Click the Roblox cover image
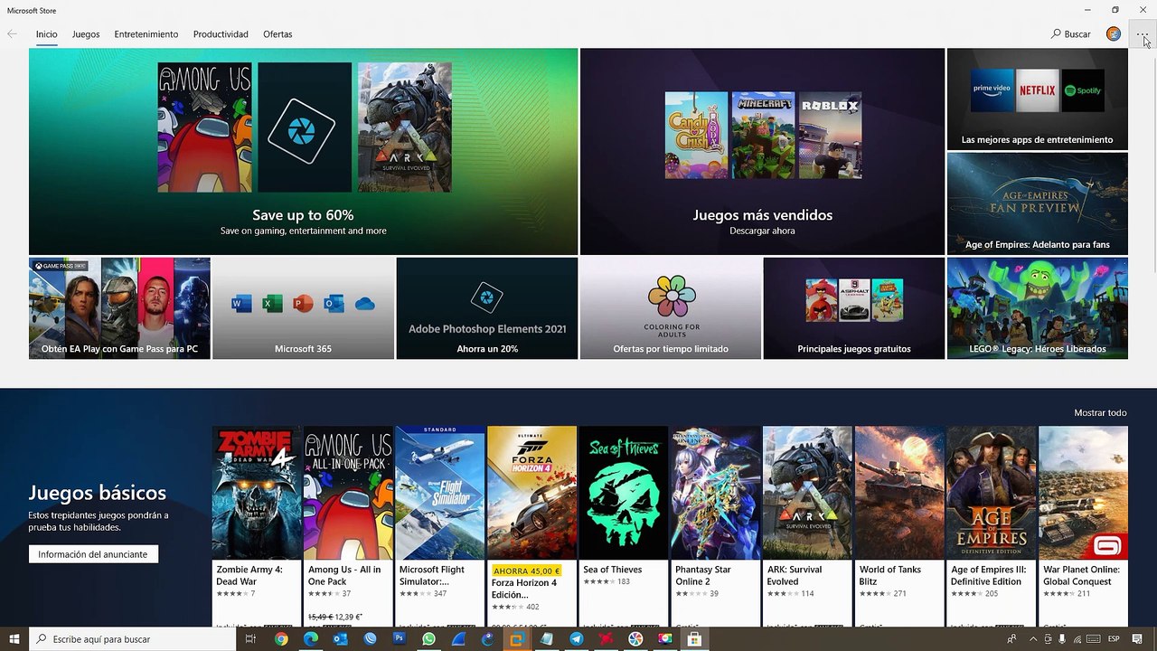 [x=831, y=135]
